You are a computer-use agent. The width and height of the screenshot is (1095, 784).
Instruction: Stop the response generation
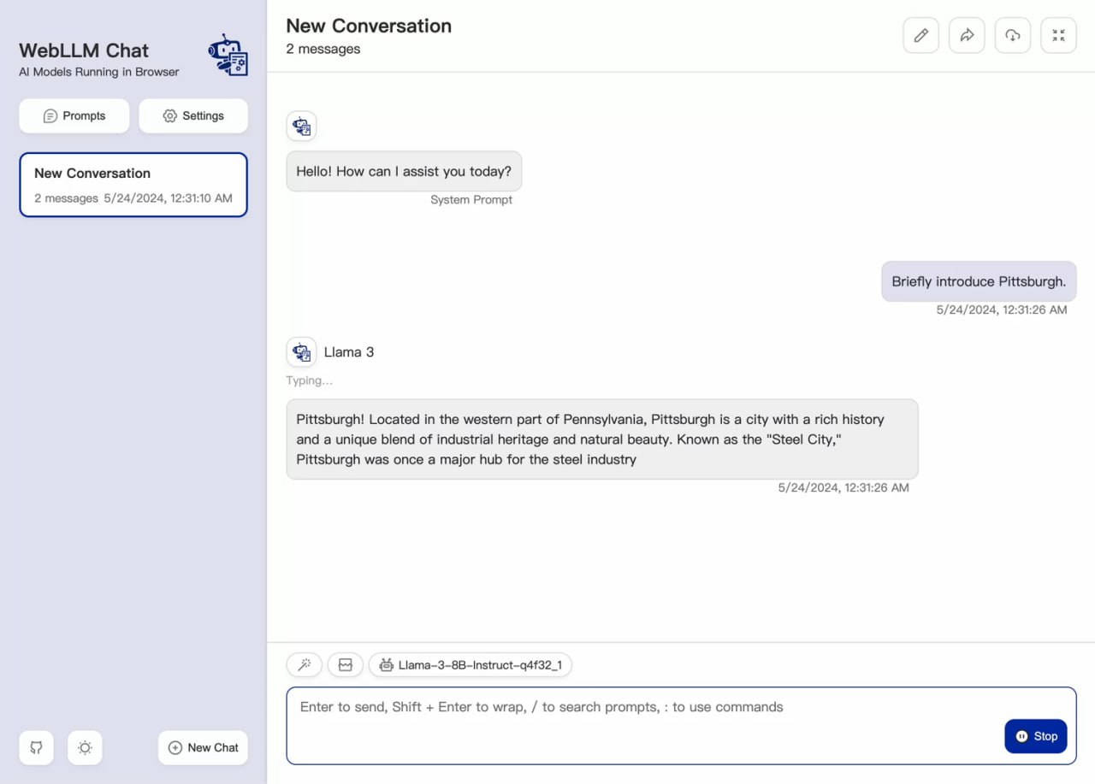tap(1035, 736)
